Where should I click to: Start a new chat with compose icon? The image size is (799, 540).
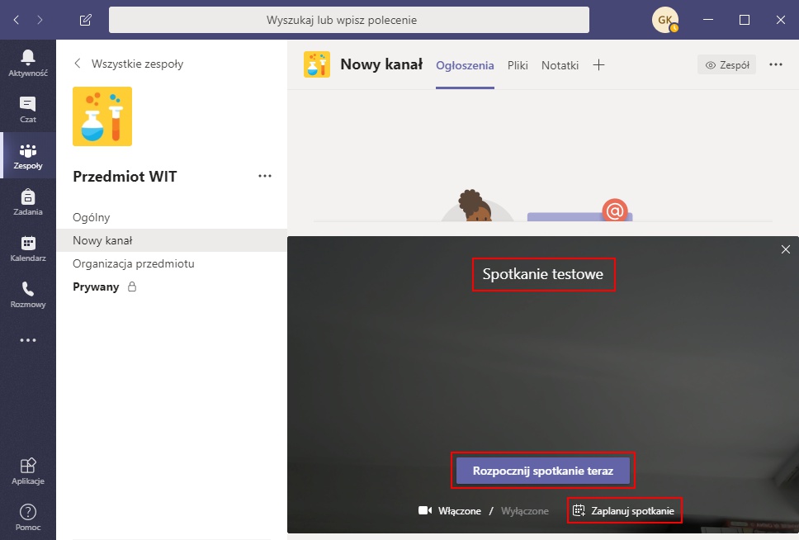coord(86,20)
